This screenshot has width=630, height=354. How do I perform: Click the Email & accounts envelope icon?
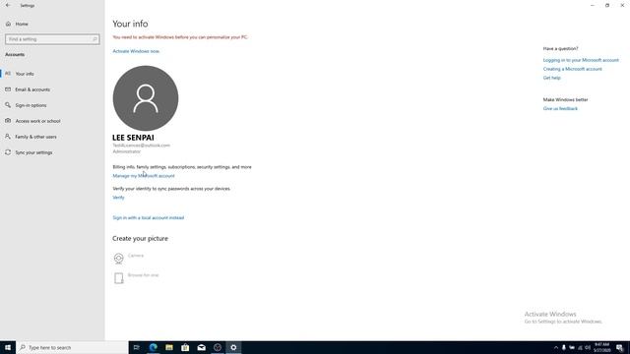coord(8,89)
